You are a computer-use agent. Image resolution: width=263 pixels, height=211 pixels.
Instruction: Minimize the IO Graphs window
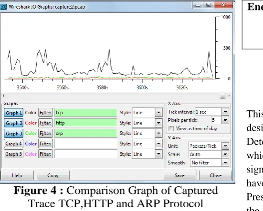[198, 5]
